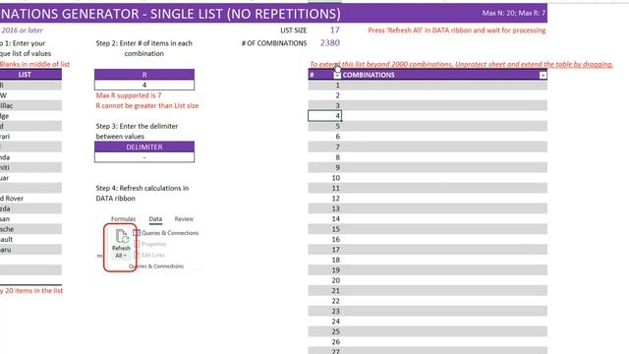Image resolution: width=629 pixels, height=354 pixels.
Task: Click the 'LIST SIZE' label
Action: pyautogui.click(x=293, y=30)
